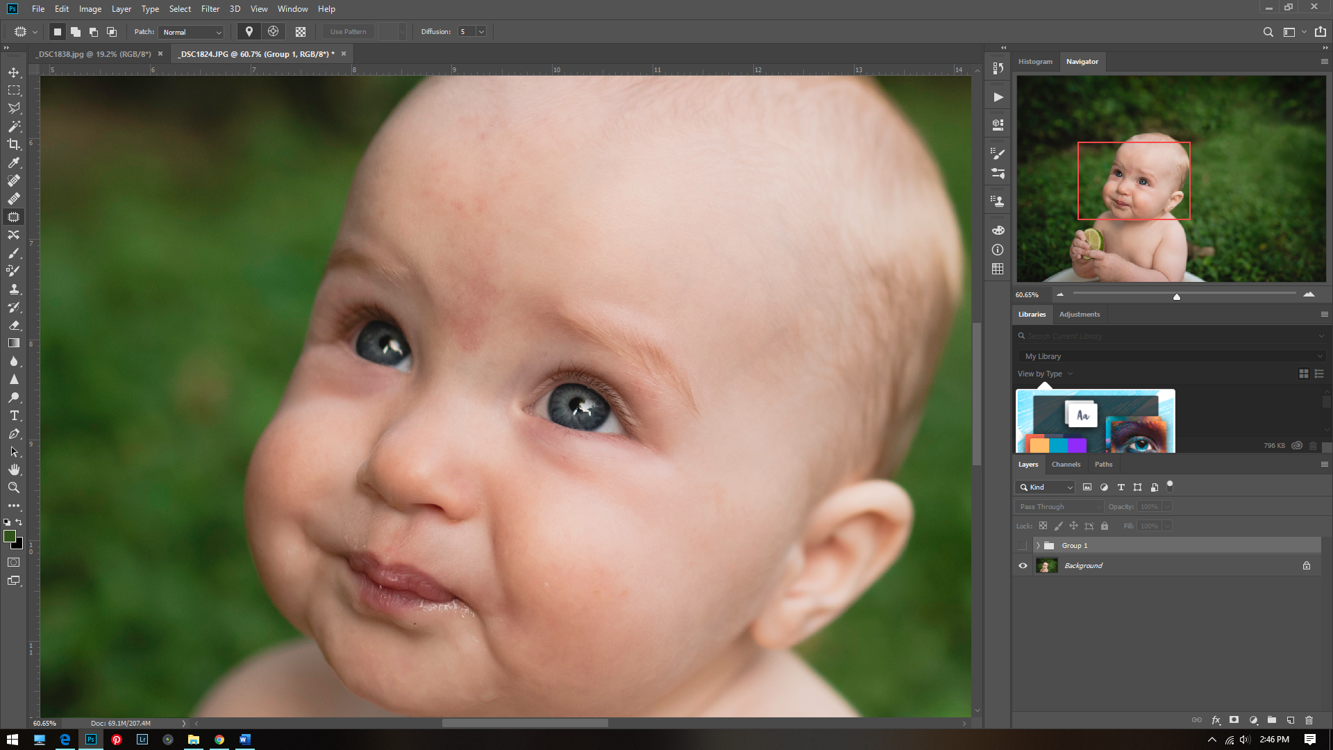Open the Filter menu
The height and width of the screenshot is (750, 1333).
(210, 9)
